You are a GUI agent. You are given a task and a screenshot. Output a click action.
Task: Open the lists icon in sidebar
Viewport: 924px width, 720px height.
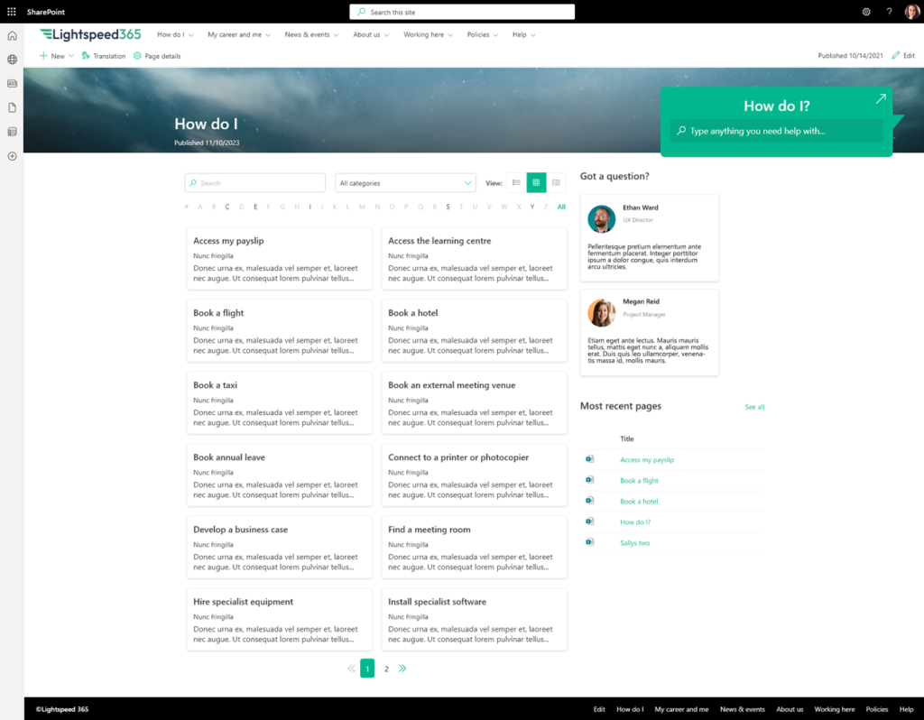pyautogui.click(x=12, y=132)
